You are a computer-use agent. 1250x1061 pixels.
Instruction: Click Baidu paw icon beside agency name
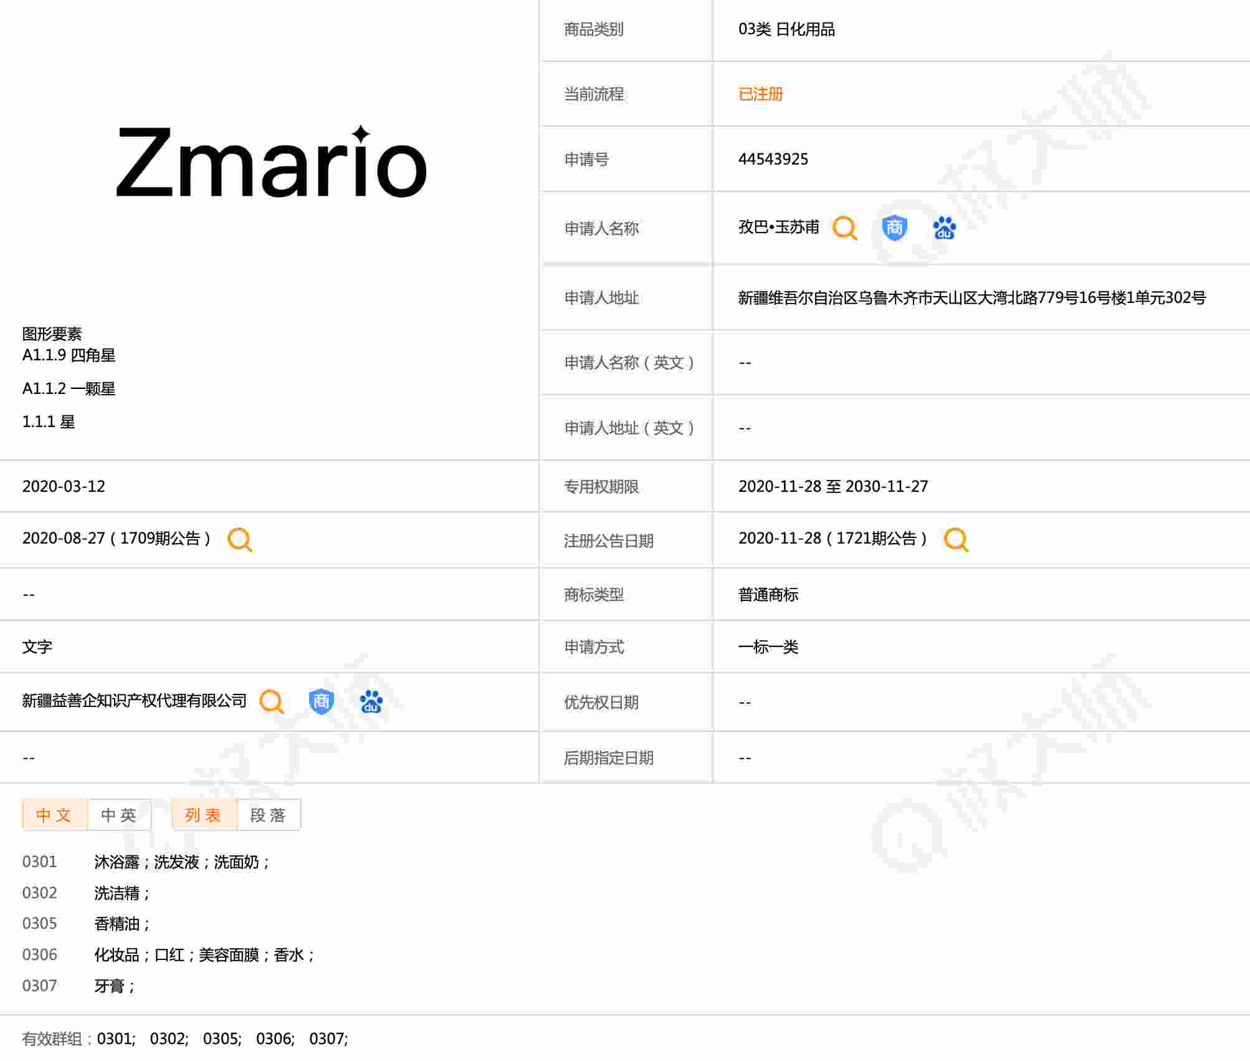pyautogui.click(x=371, y=701)
